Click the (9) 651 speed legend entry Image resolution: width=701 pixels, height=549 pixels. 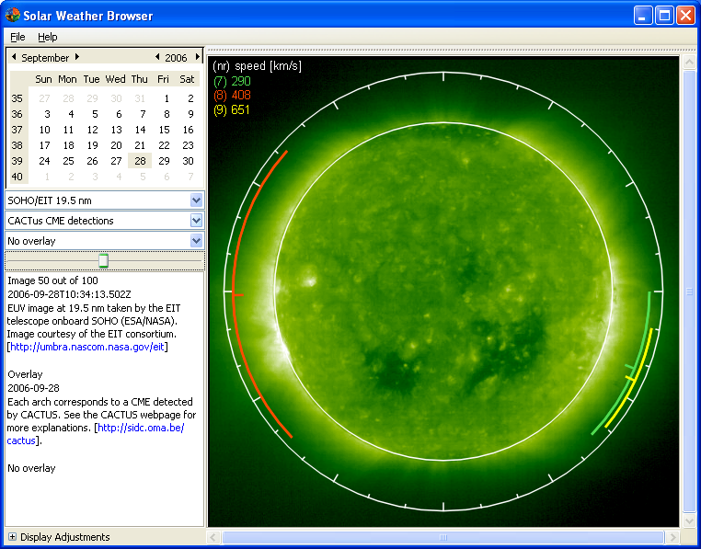232,110
